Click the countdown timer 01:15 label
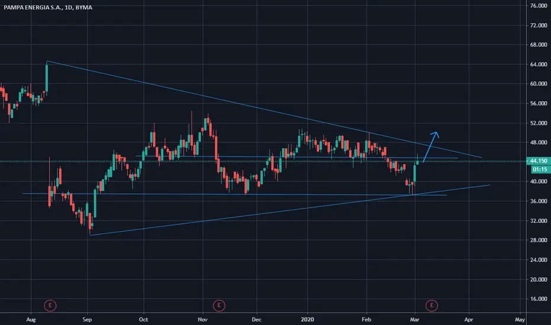 [x=539, y=170]
